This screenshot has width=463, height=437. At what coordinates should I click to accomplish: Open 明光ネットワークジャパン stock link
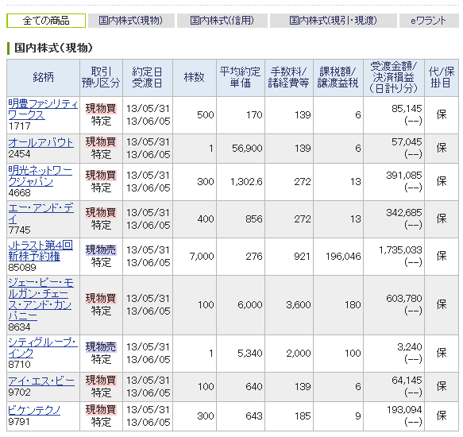tap(41, 176)
